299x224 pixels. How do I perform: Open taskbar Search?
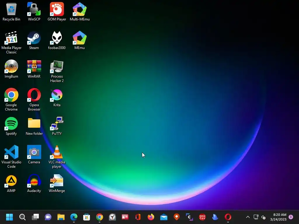point(22,217)
